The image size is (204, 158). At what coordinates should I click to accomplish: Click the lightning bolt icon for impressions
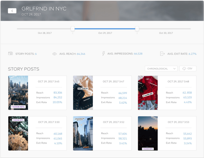[x=104, y=54]
